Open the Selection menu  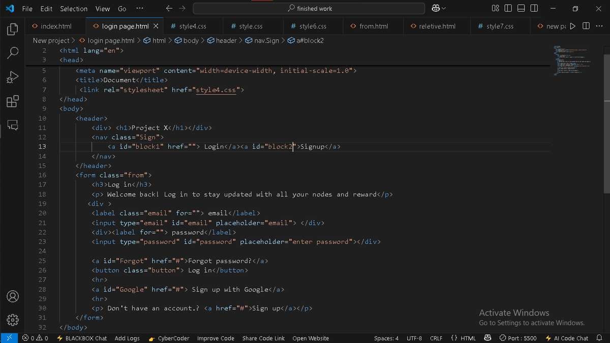[74, 9]
